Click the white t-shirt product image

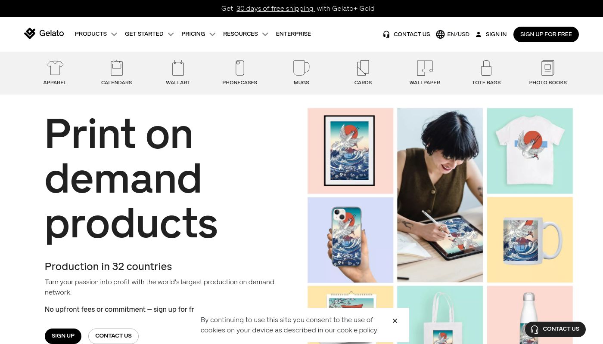(530, 151)
